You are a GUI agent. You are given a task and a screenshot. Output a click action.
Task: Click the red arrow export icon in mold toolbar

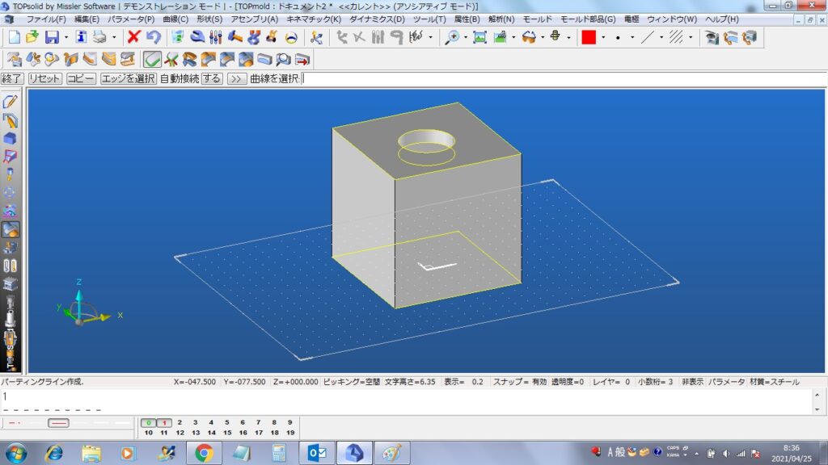click(302, 60)
